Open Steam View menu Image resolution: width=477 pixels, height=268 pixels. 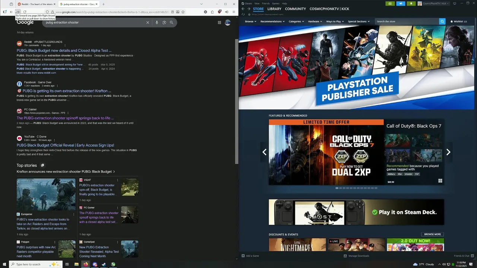click(257, 3)
